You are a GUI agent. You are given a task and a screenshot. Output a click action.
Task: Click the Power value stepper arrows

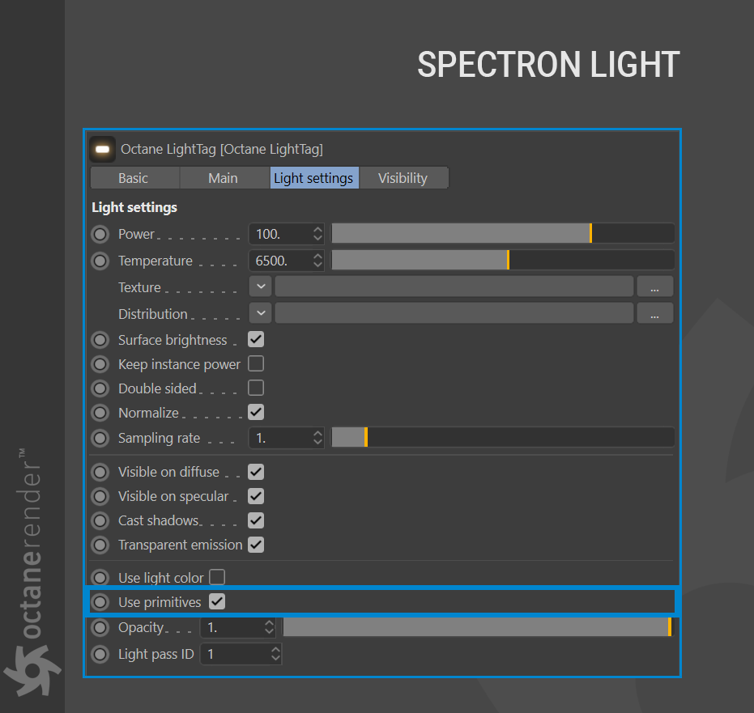tap(317, 234)
